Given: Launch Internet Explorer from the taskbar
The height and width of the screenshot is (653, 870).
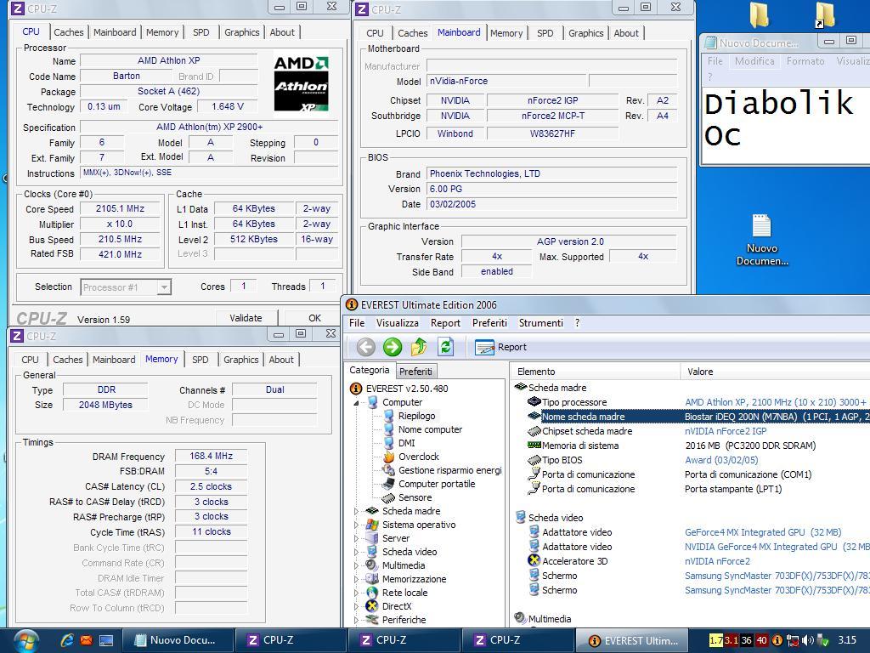Looking at the screenshot, I should tap(67, 640).
